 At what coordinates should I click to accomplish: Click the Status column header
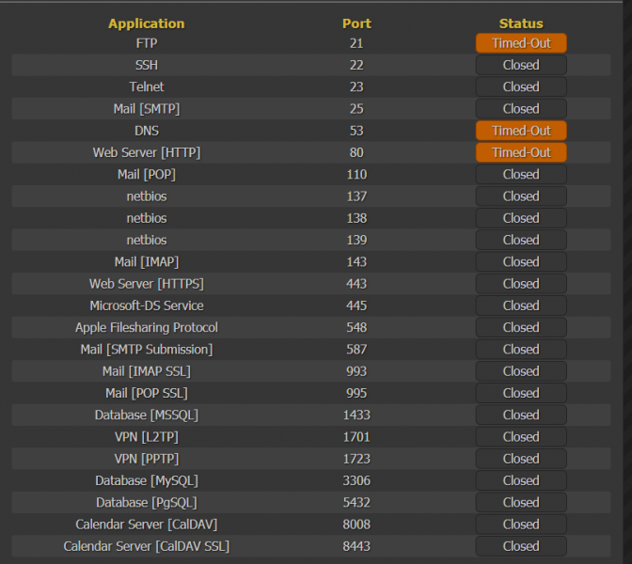pyautogui.click(x=521, y=23)
